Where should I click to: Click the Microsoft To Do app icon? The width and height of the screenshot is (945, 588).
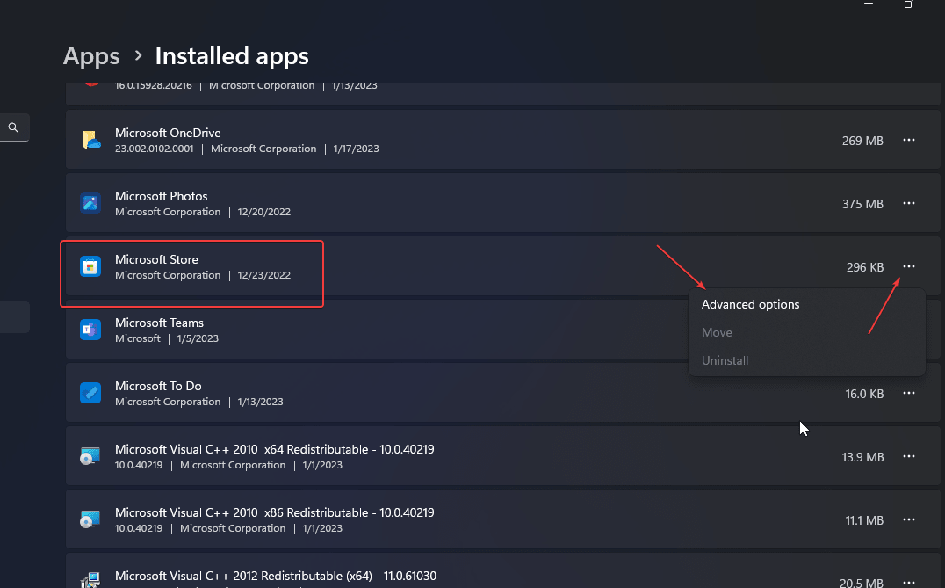[x=90, y=393]
